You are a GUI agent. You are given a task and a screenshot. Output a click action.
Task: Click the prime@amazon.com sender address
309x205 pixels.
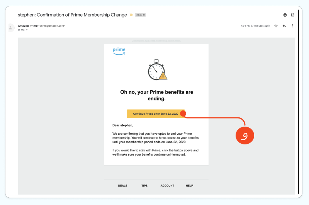coord(52,26)
